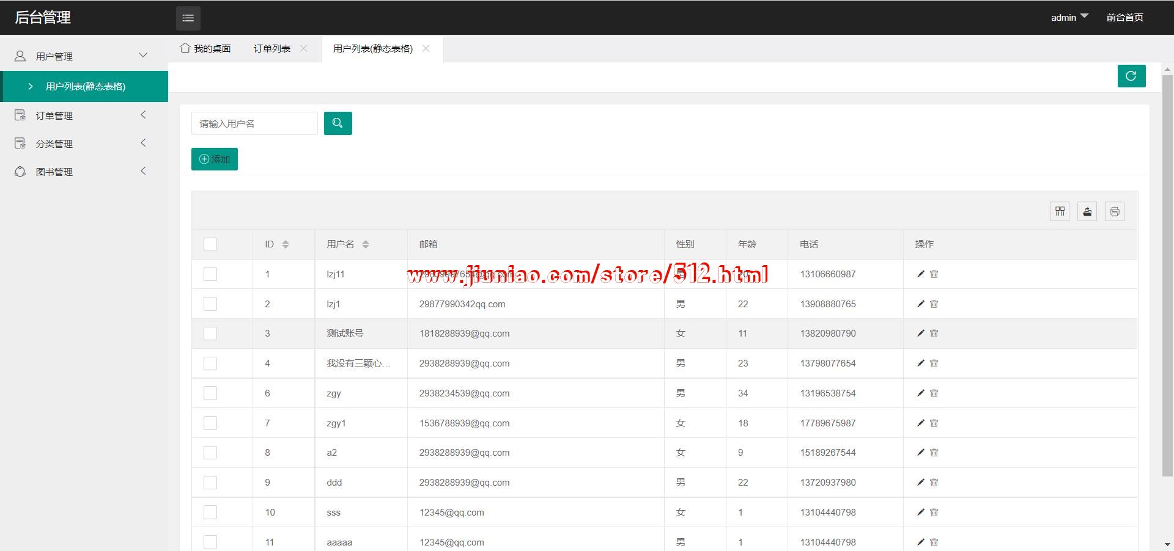Tick the select-all header checkbox
Image resolution: width=1174 pixels, height=551 pixels.
[x=210, y=244]
